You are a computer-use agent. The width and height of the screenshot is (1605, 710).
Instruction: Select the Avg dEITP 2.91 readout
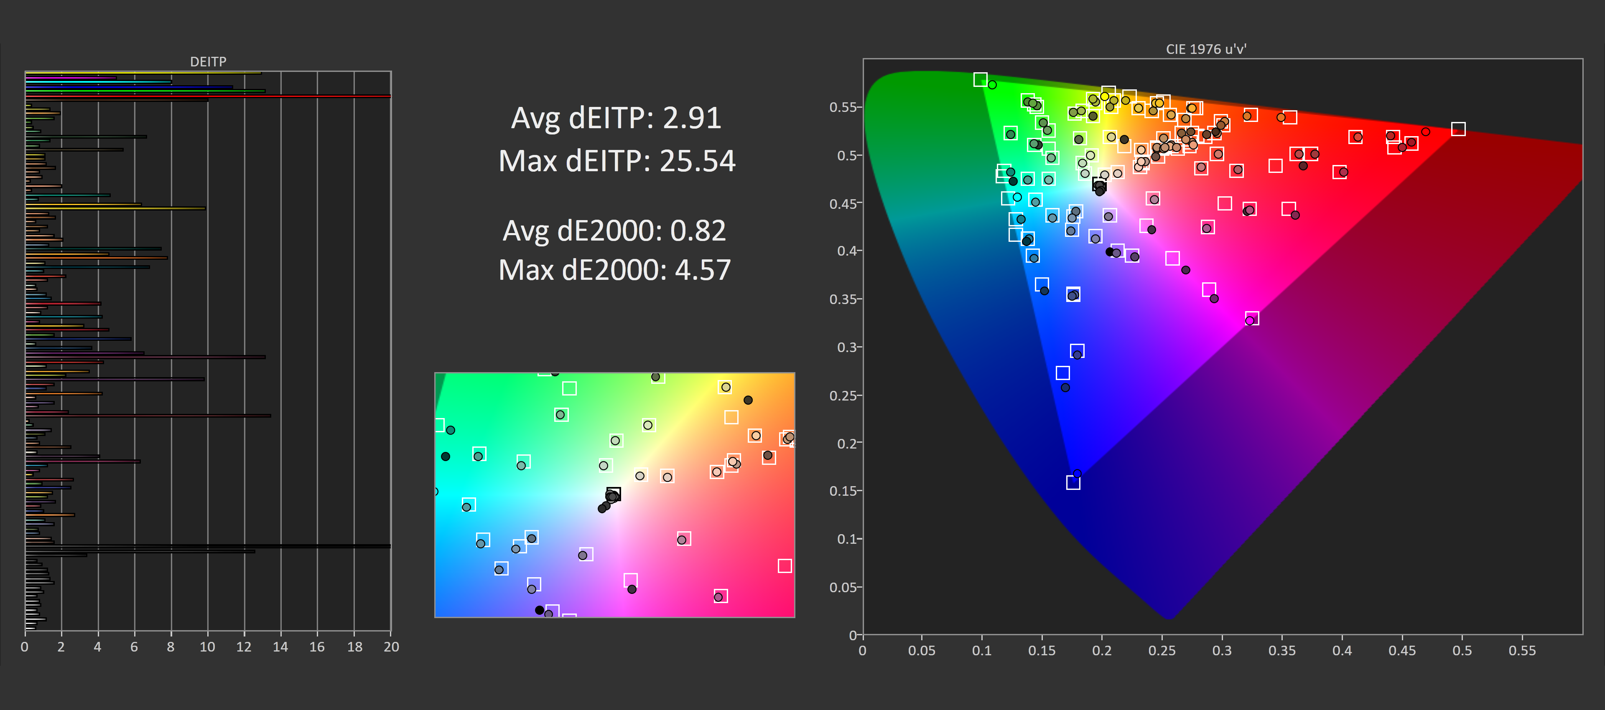click(x=616, y=118)
